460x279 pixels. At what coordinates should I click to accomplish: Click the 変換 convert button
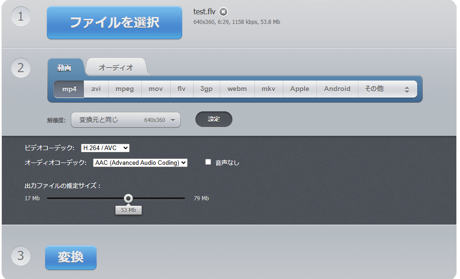click(x=70, y=258)
